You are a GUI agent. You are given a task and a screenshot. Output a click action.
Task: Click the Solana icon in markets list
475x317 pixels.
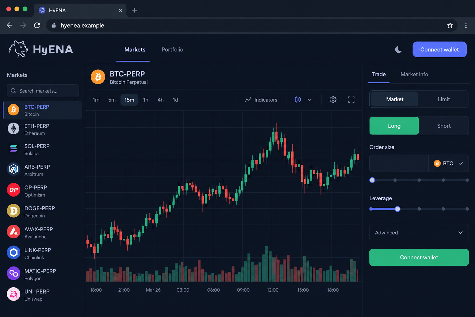(x=13, y=149)
